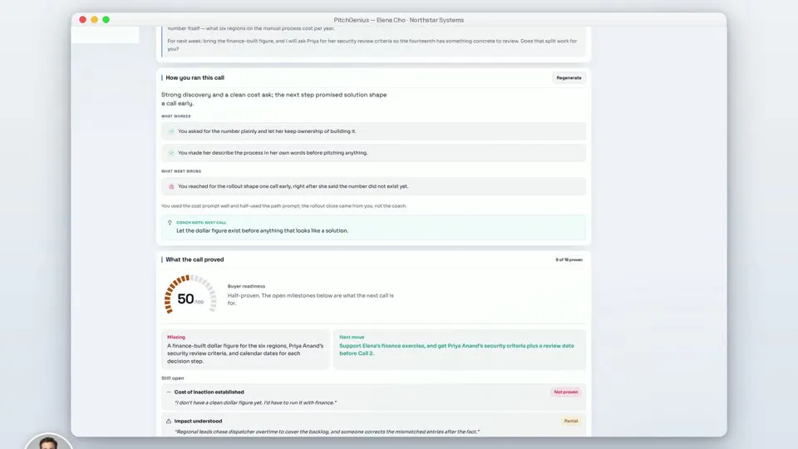
Task: Click the 'What the call proved' heading
Action: click(195, 259)
